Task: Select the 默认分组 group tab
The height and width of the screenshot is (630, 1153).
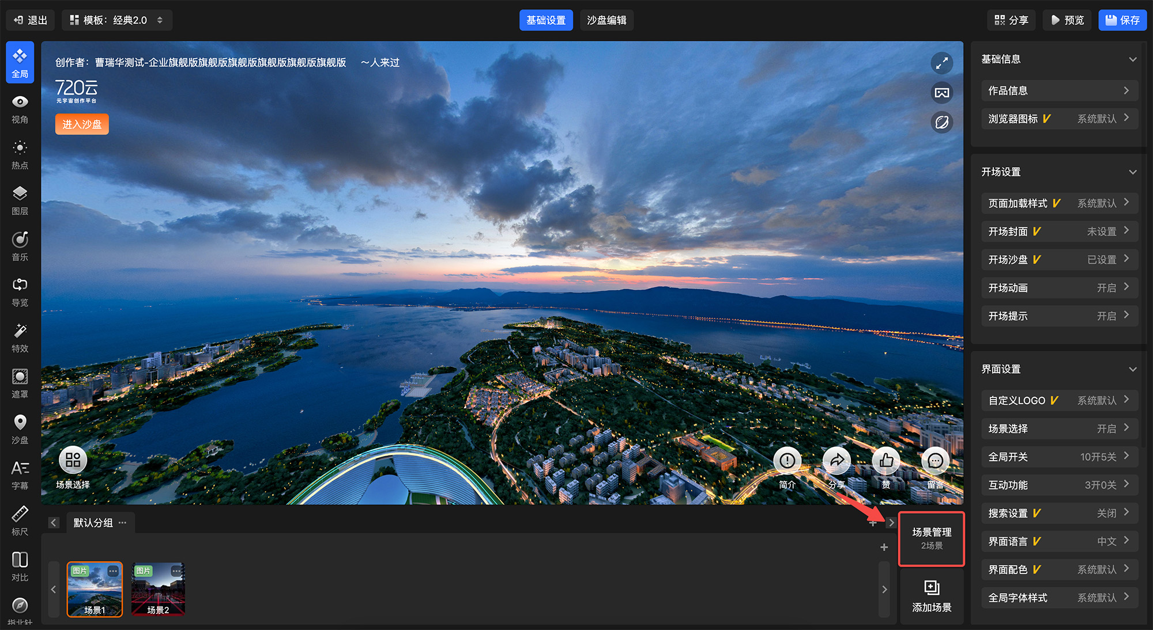Action: [x=93, y=523]
